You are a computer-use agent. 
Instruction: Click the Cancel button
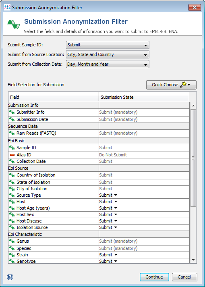point(184,277)
